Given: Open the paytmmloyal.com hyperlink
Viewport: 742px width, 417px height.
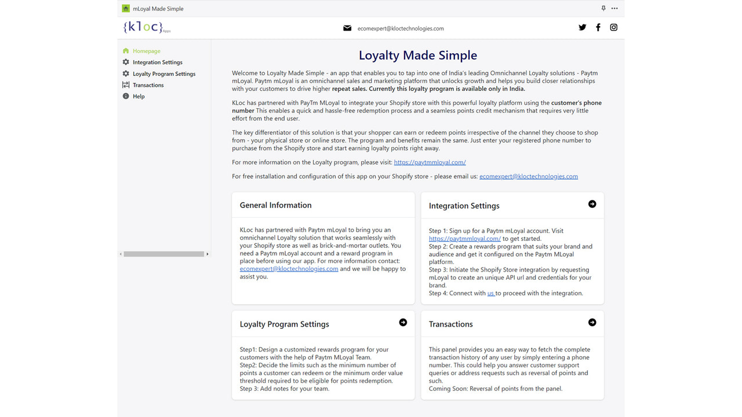Looking at the screenshot, I should [x=430, y=162].
